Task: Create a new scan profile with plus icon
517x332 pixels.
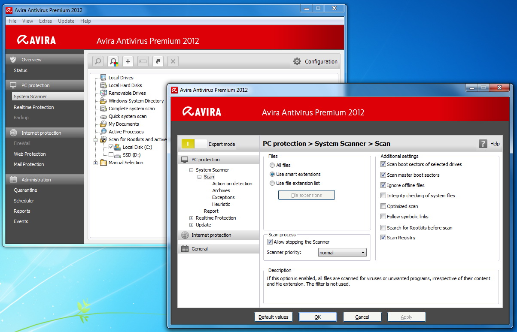Action: (x=128, y=61)
